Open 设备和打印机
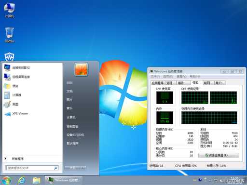Image resolution: width=247 pixels, height=185 pixels. tap(75, 135)
